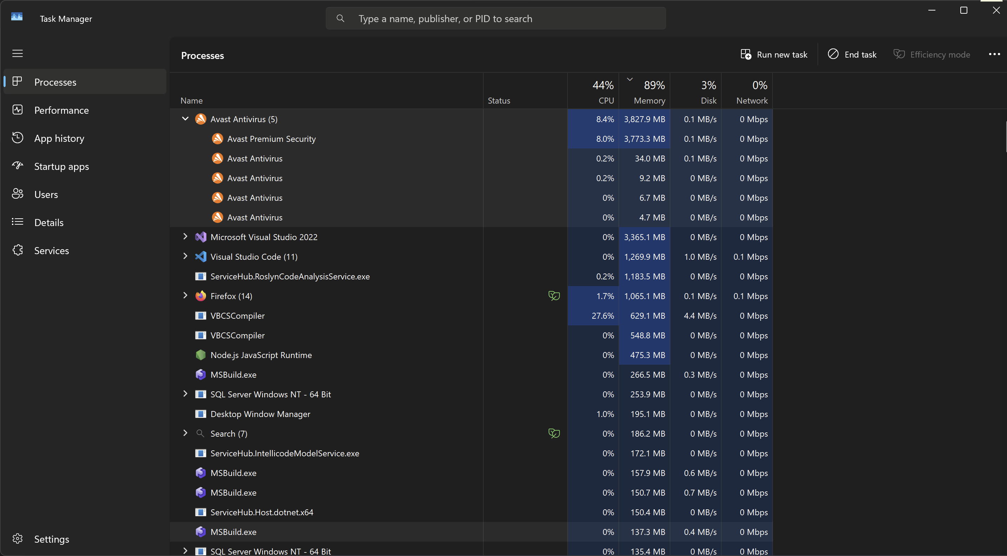1007x556 pixels.
Task: Sort processes by the Status column
Action: click(525, 91)
